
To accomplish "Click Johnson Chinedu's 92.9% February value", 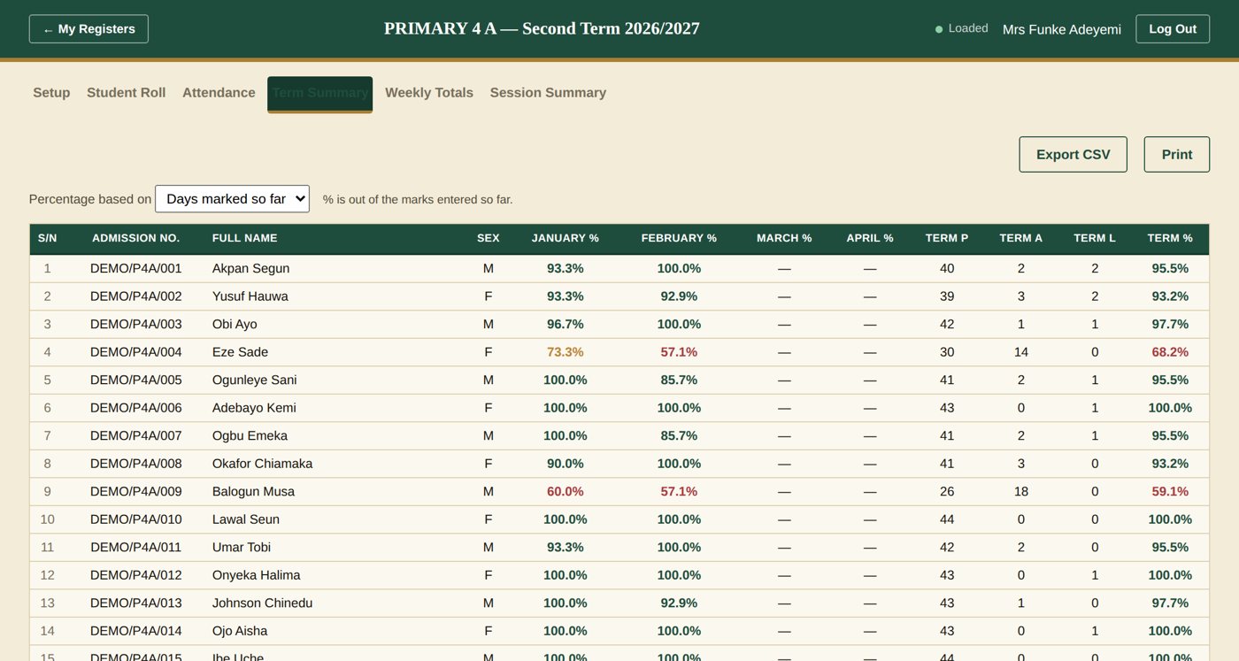I will (x=679, y=603).
